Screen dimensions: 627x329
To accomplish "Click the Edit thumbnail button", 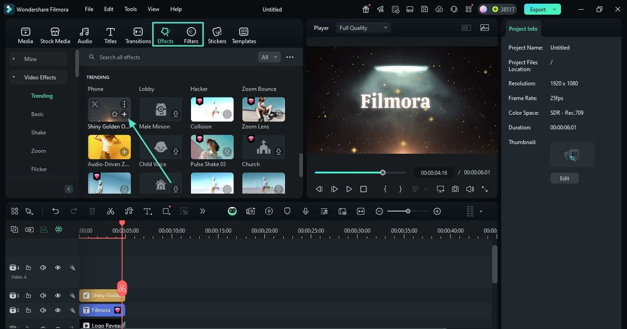I will (564, 178).
